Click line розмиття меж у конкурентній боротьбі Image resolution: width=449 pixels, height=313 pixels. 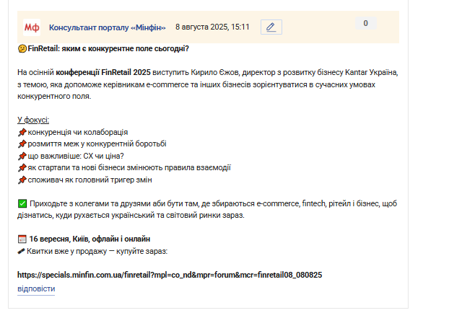[x=97, y=144]
